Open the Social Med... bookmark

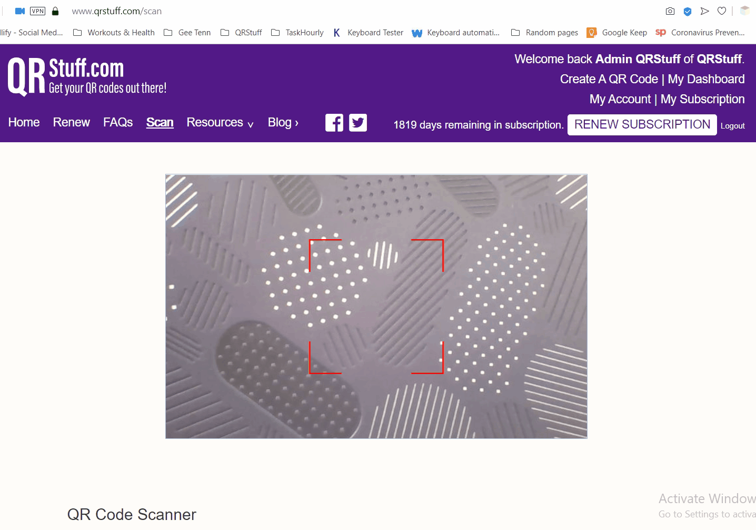click(x=32, y=33)
